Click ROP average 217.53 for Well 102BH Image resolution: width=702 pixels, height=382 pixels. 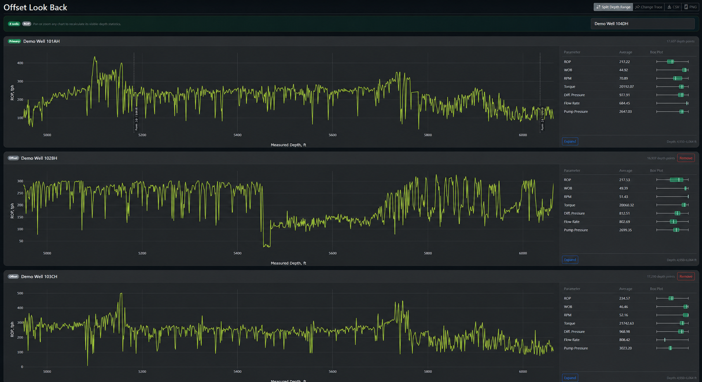(624, 180)
